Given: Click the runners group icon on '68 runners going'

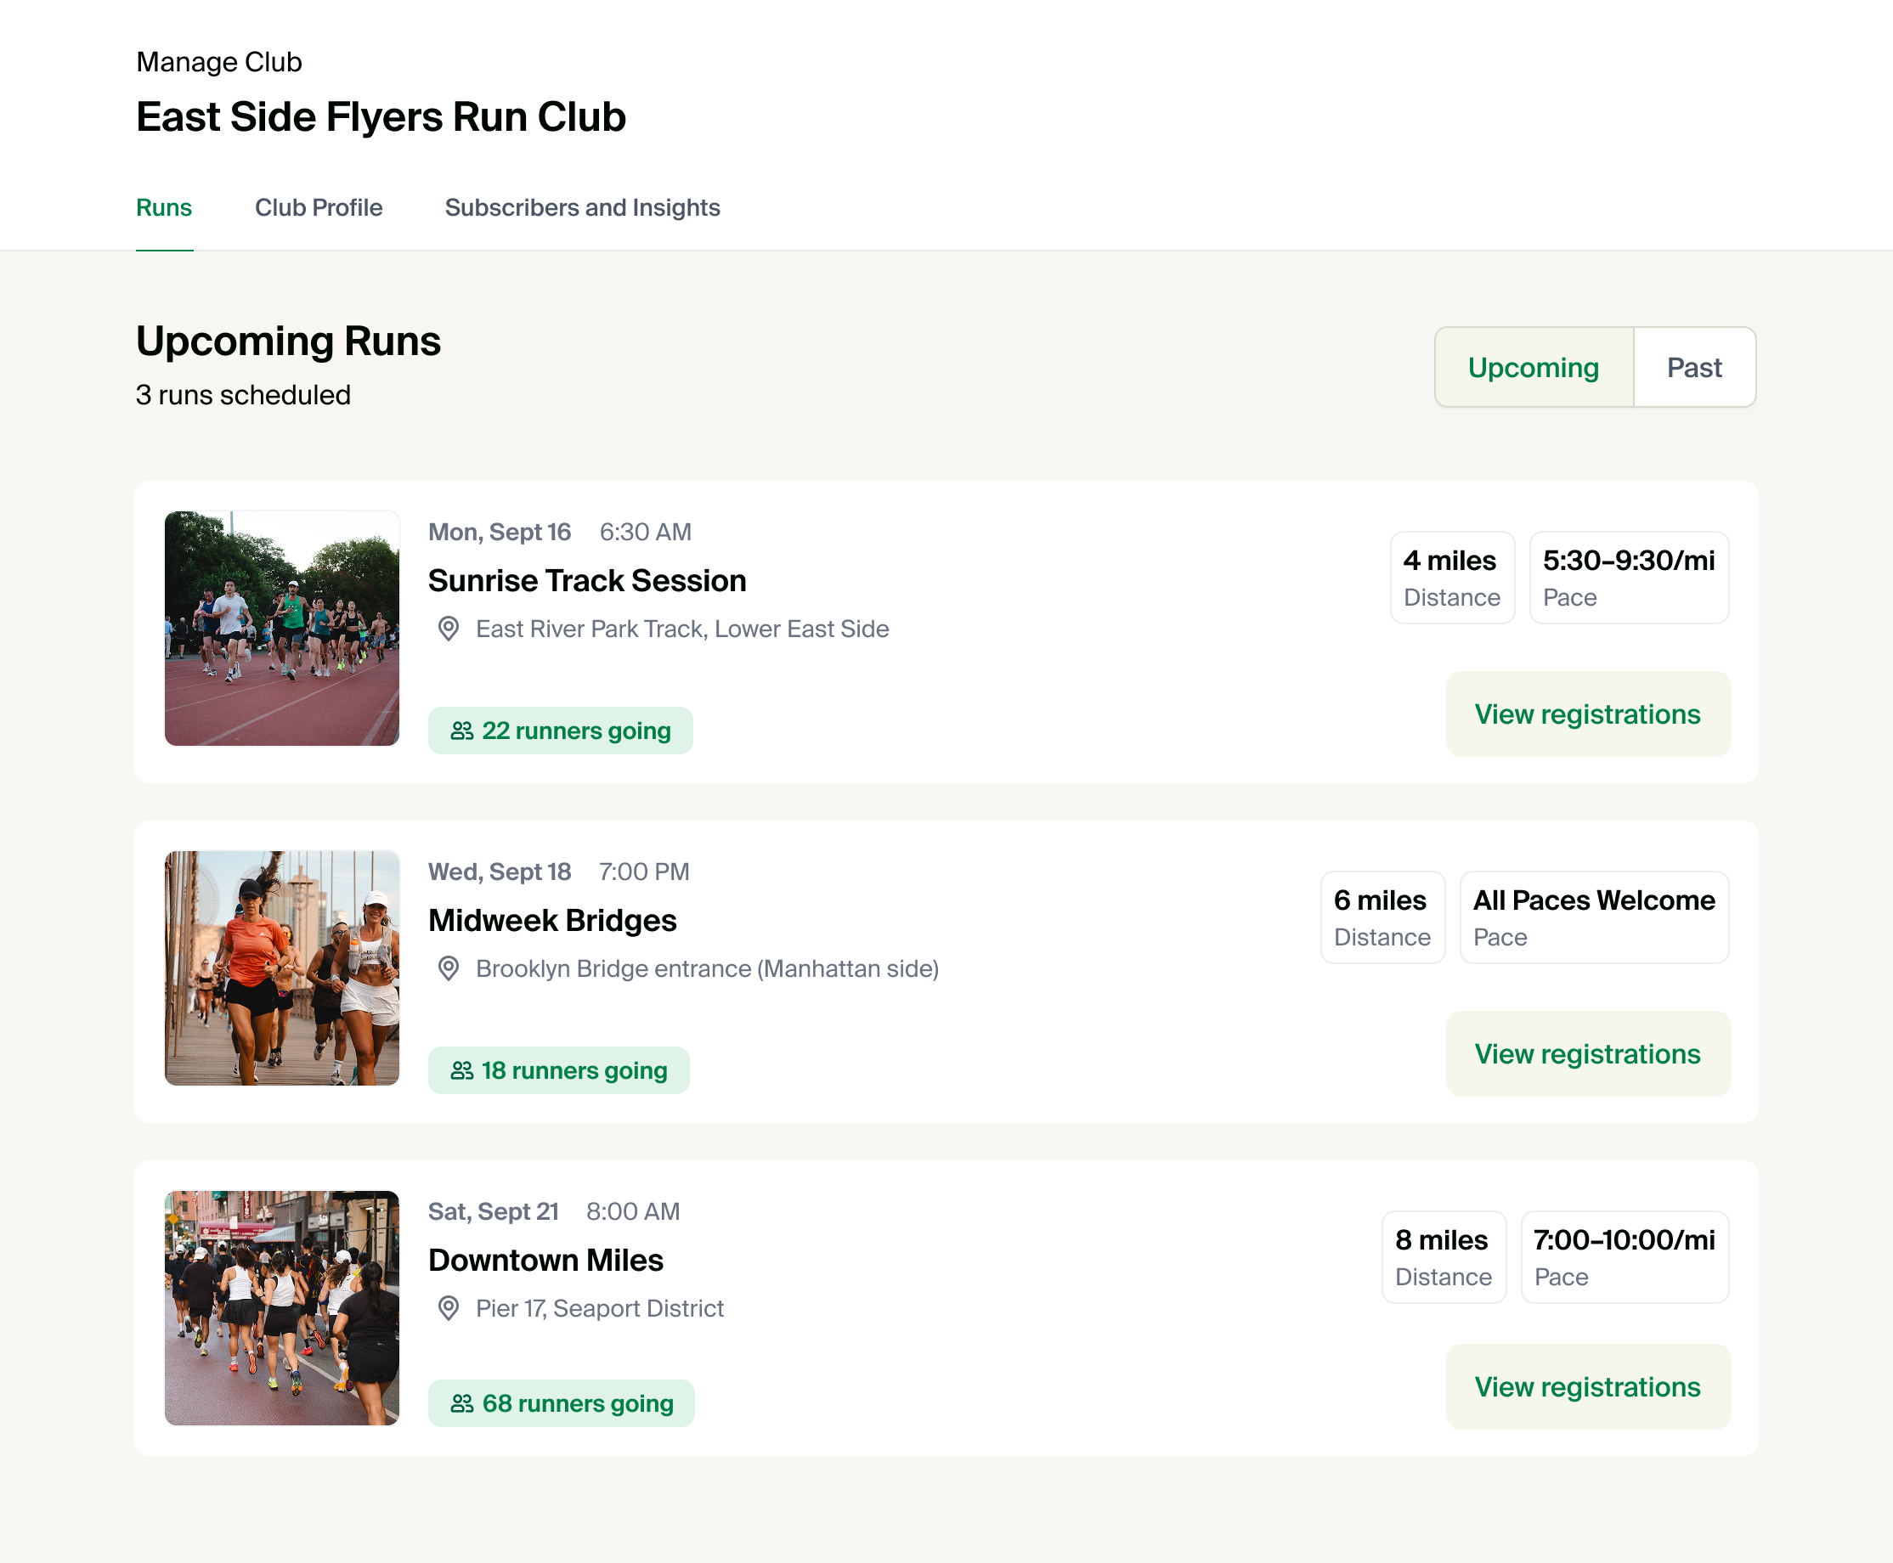Looking at the screenshot, I should (x=463, y=1402).
